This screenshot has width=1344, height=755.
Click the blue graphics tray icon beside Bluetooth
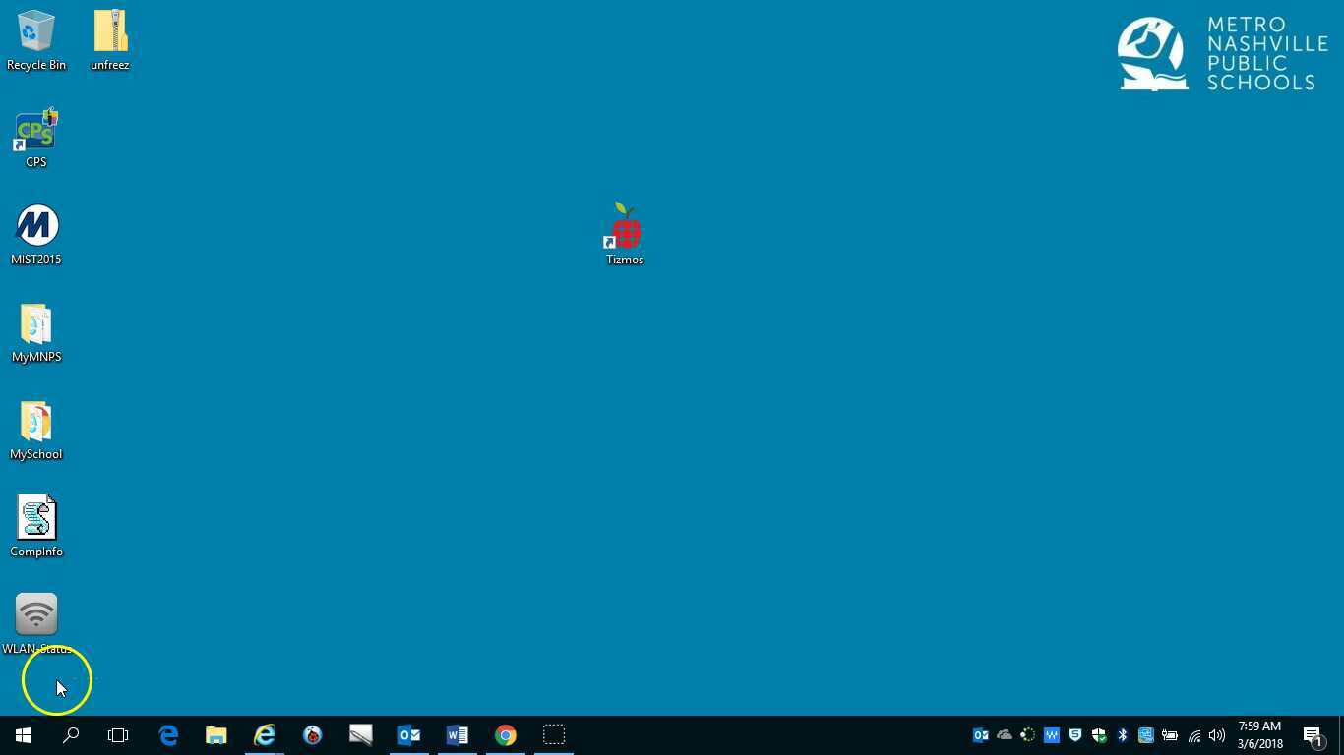[x=1146, y=735]
